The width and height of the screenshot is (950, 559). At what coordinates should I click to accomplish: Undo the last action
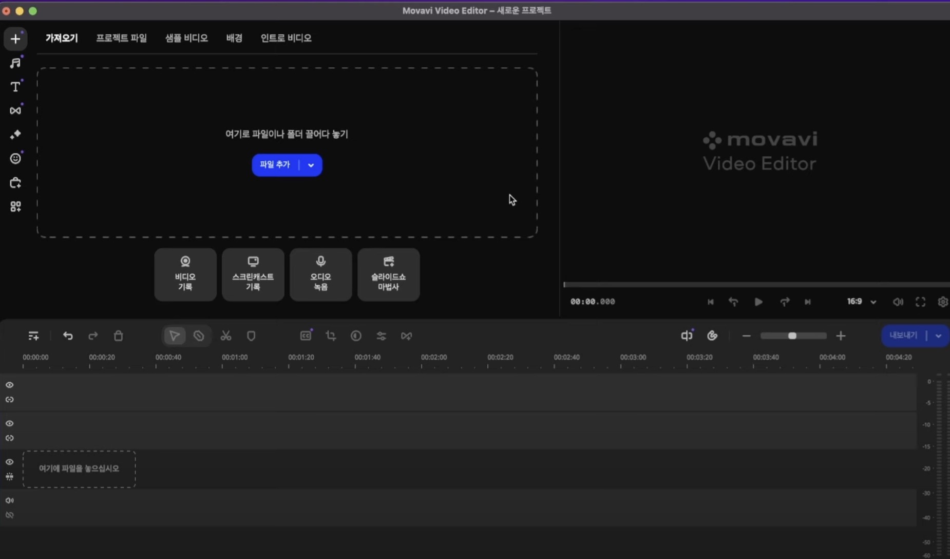point(68,336)
